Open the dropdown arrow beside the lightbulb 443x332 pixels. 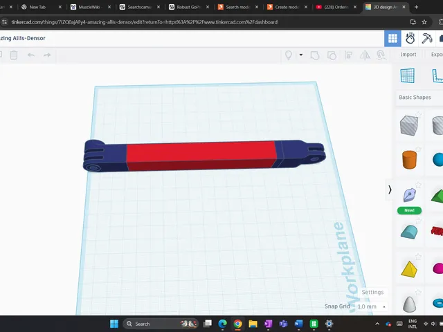point(301,55)
